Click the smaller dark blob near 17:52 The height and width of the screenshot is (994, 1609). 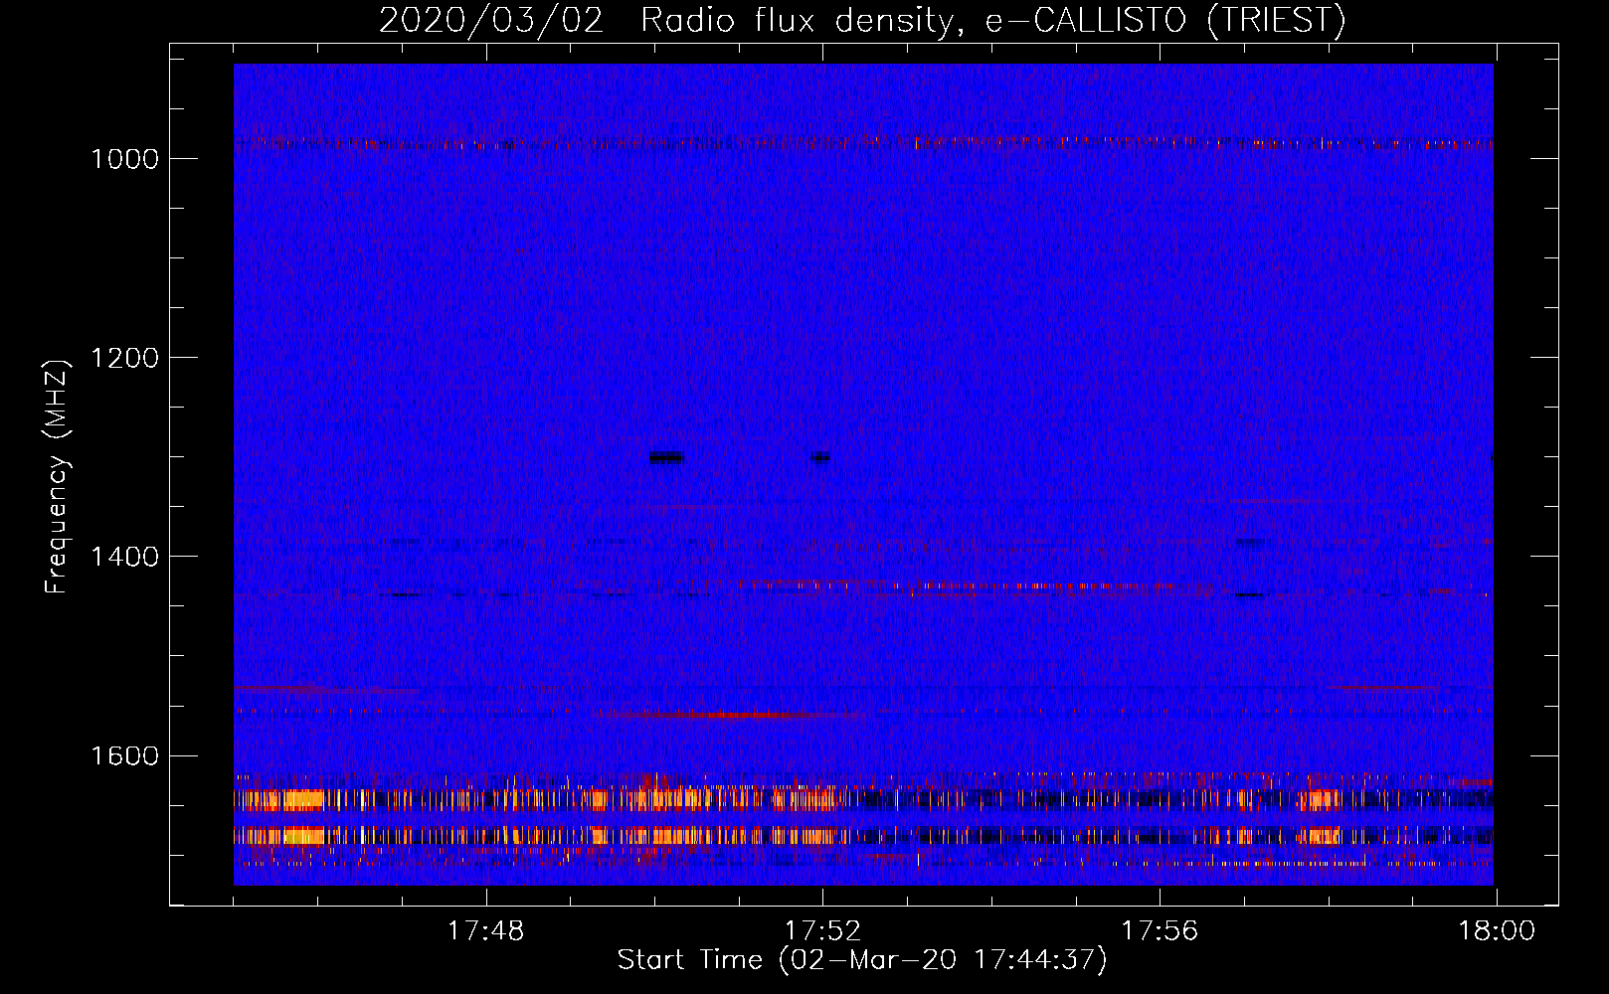[819, 457]
